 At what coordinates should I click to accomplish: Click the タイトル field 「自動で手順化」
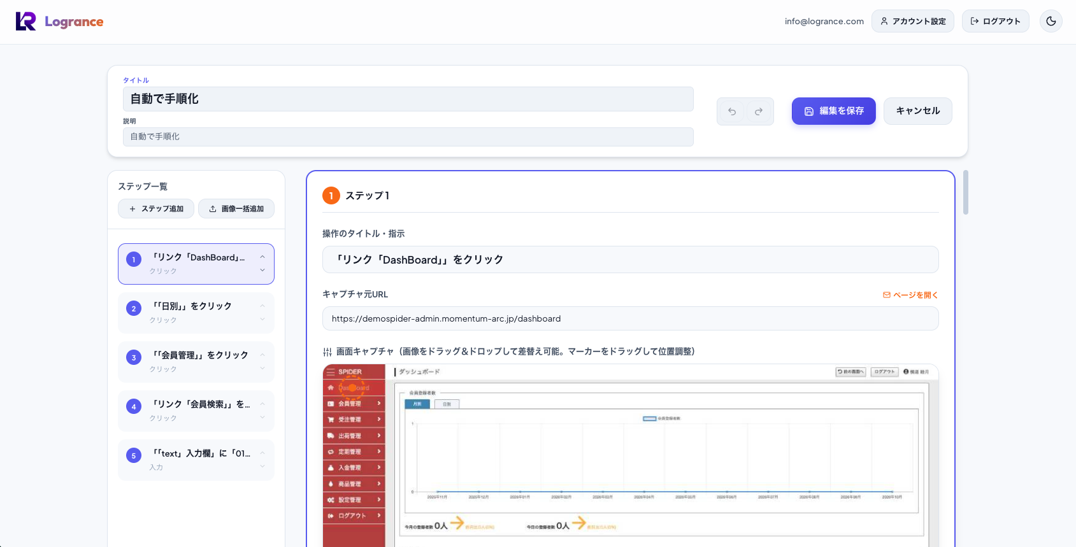pyautogui.click(x=408, y=99)
